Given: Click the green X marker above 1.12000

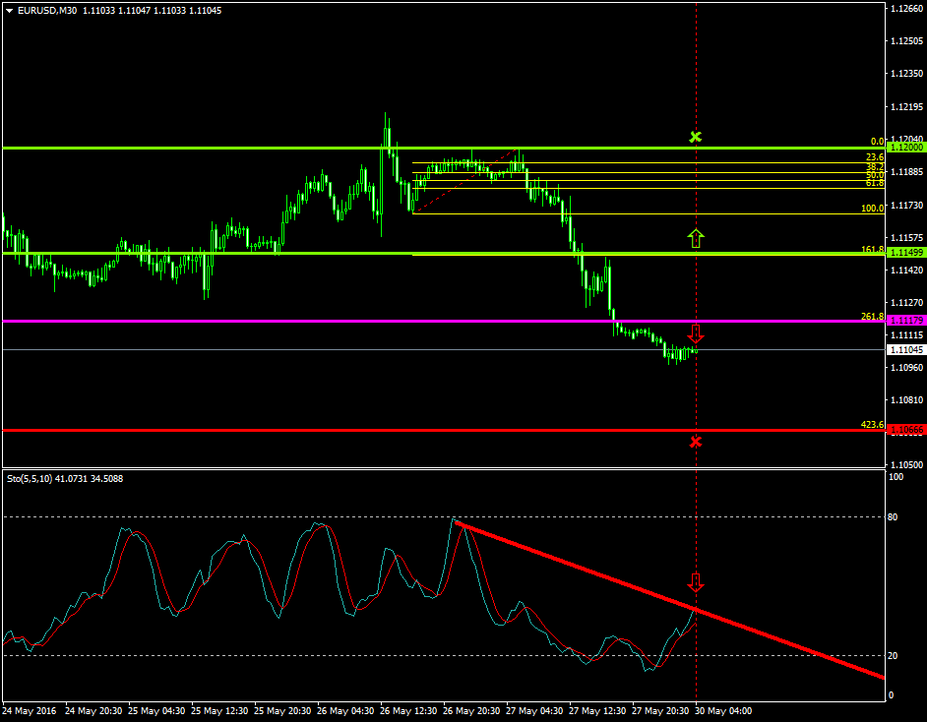Looking at the screenshot, I should [696, 137].
